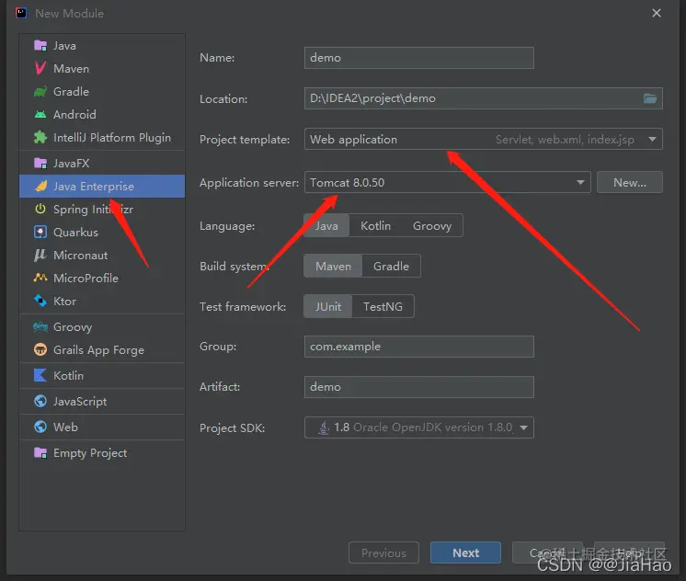The width and height of the screenshot is (686, 581).
Task: Click the Name input field
Action: pyautogui.click(x=419, y=58)
